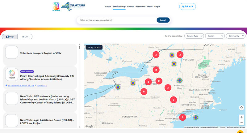Viewport: 247px width, 133px height.
Task: Switch to Map view
Action: (10, 36)
